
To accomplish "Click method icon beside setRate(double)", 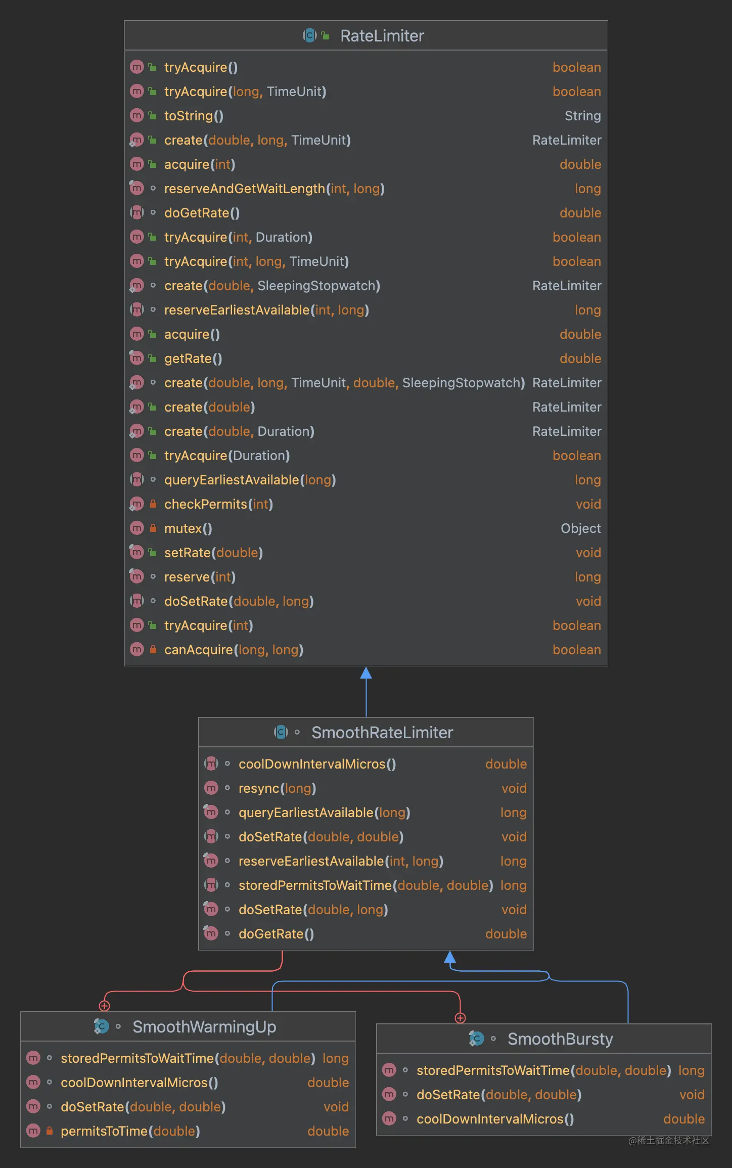I will [136, 552].
